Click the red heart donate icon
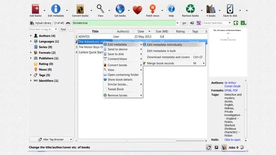 click(x=138, y=10)
